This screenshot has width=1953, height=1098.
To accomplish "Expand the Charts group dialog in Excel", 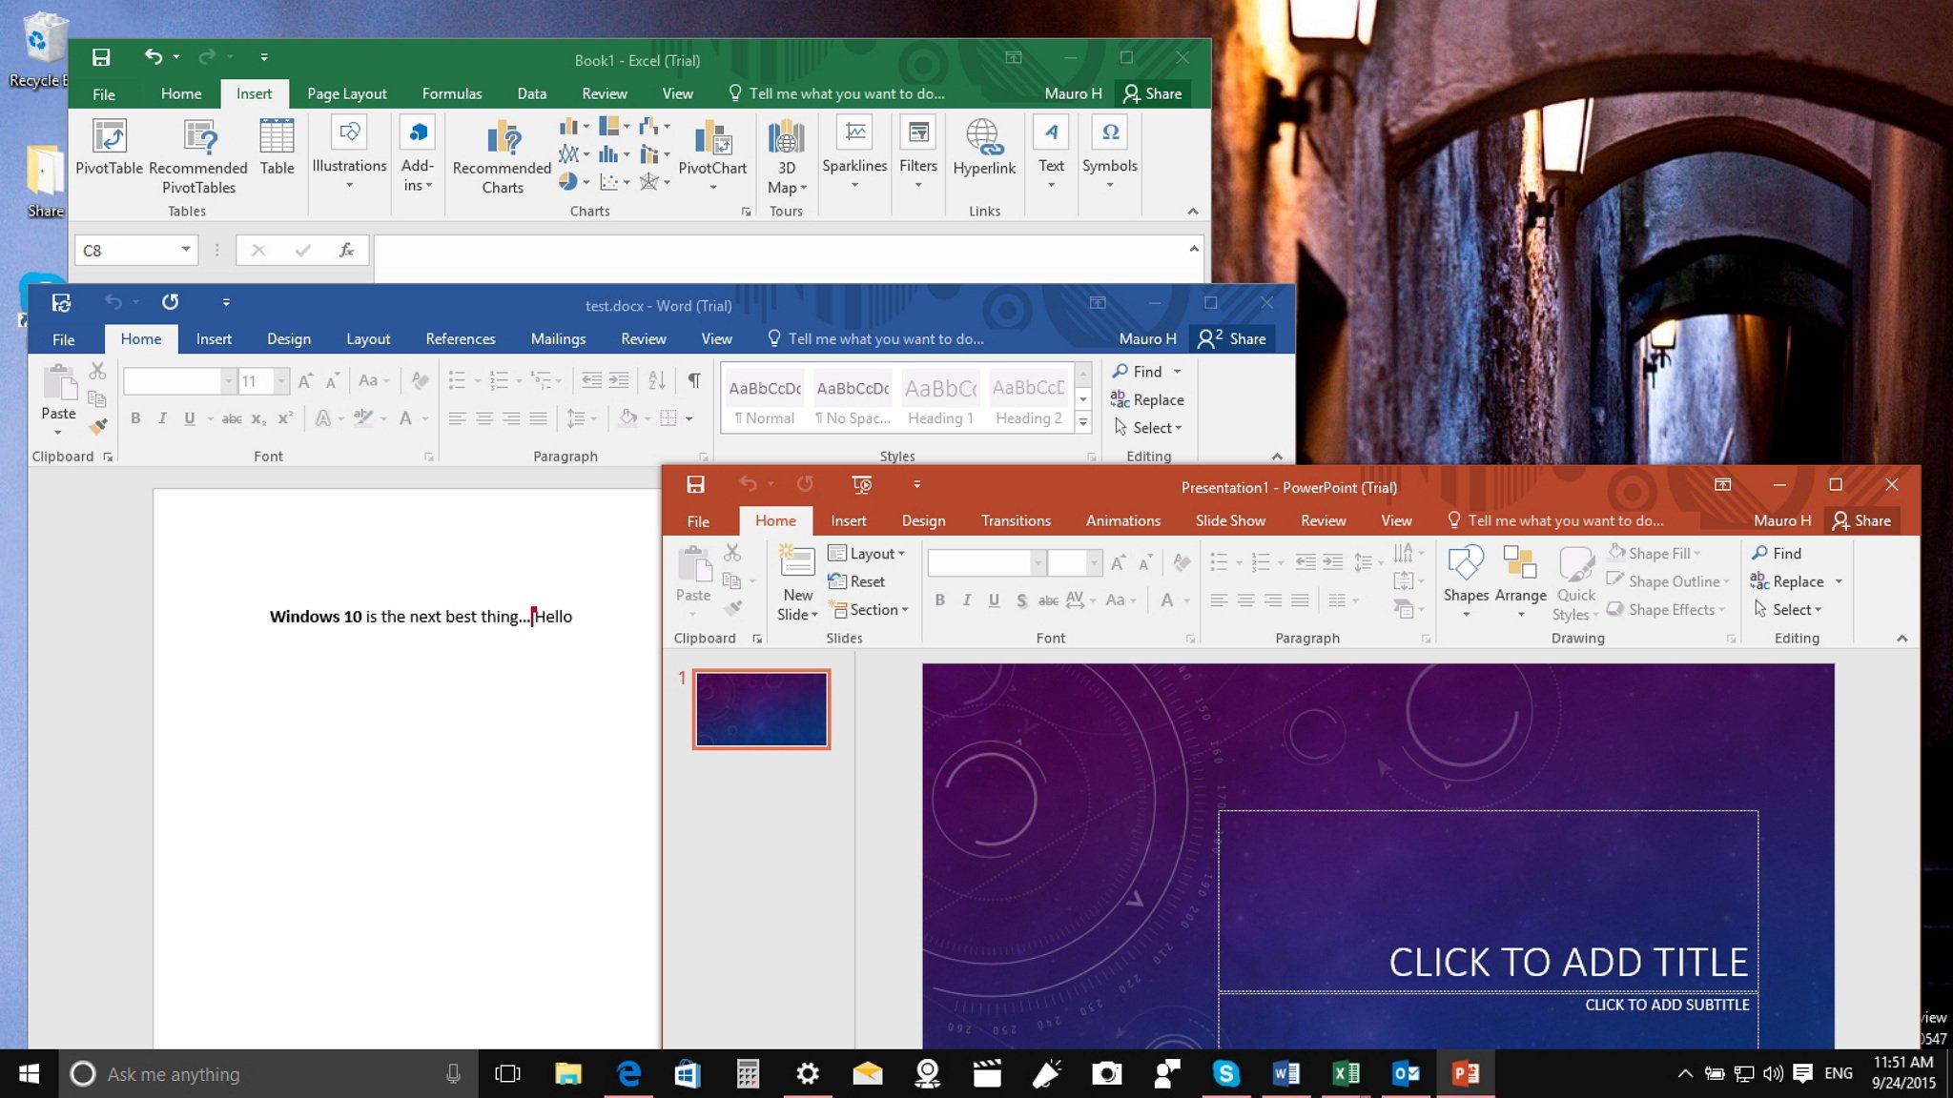I will tap(746, 212).
